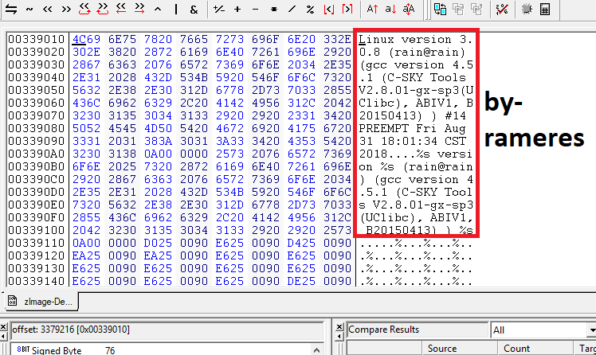Click hex value 4C69 at row 00339010
The image size is (596, 355).
pos(86,39)
